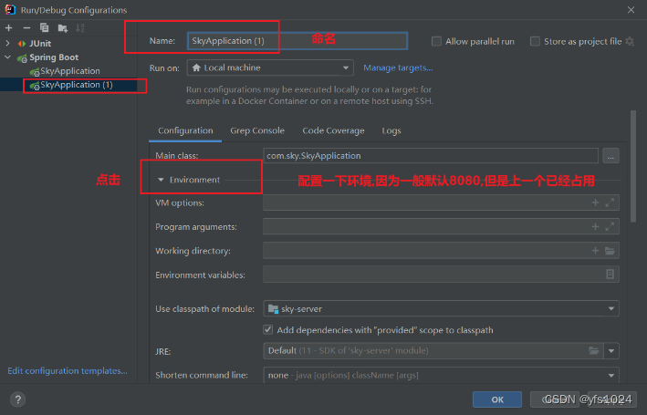Uncheck Add dependencies with provided scope
This screenshot has height=415, width=647.
tap(267, 329)
